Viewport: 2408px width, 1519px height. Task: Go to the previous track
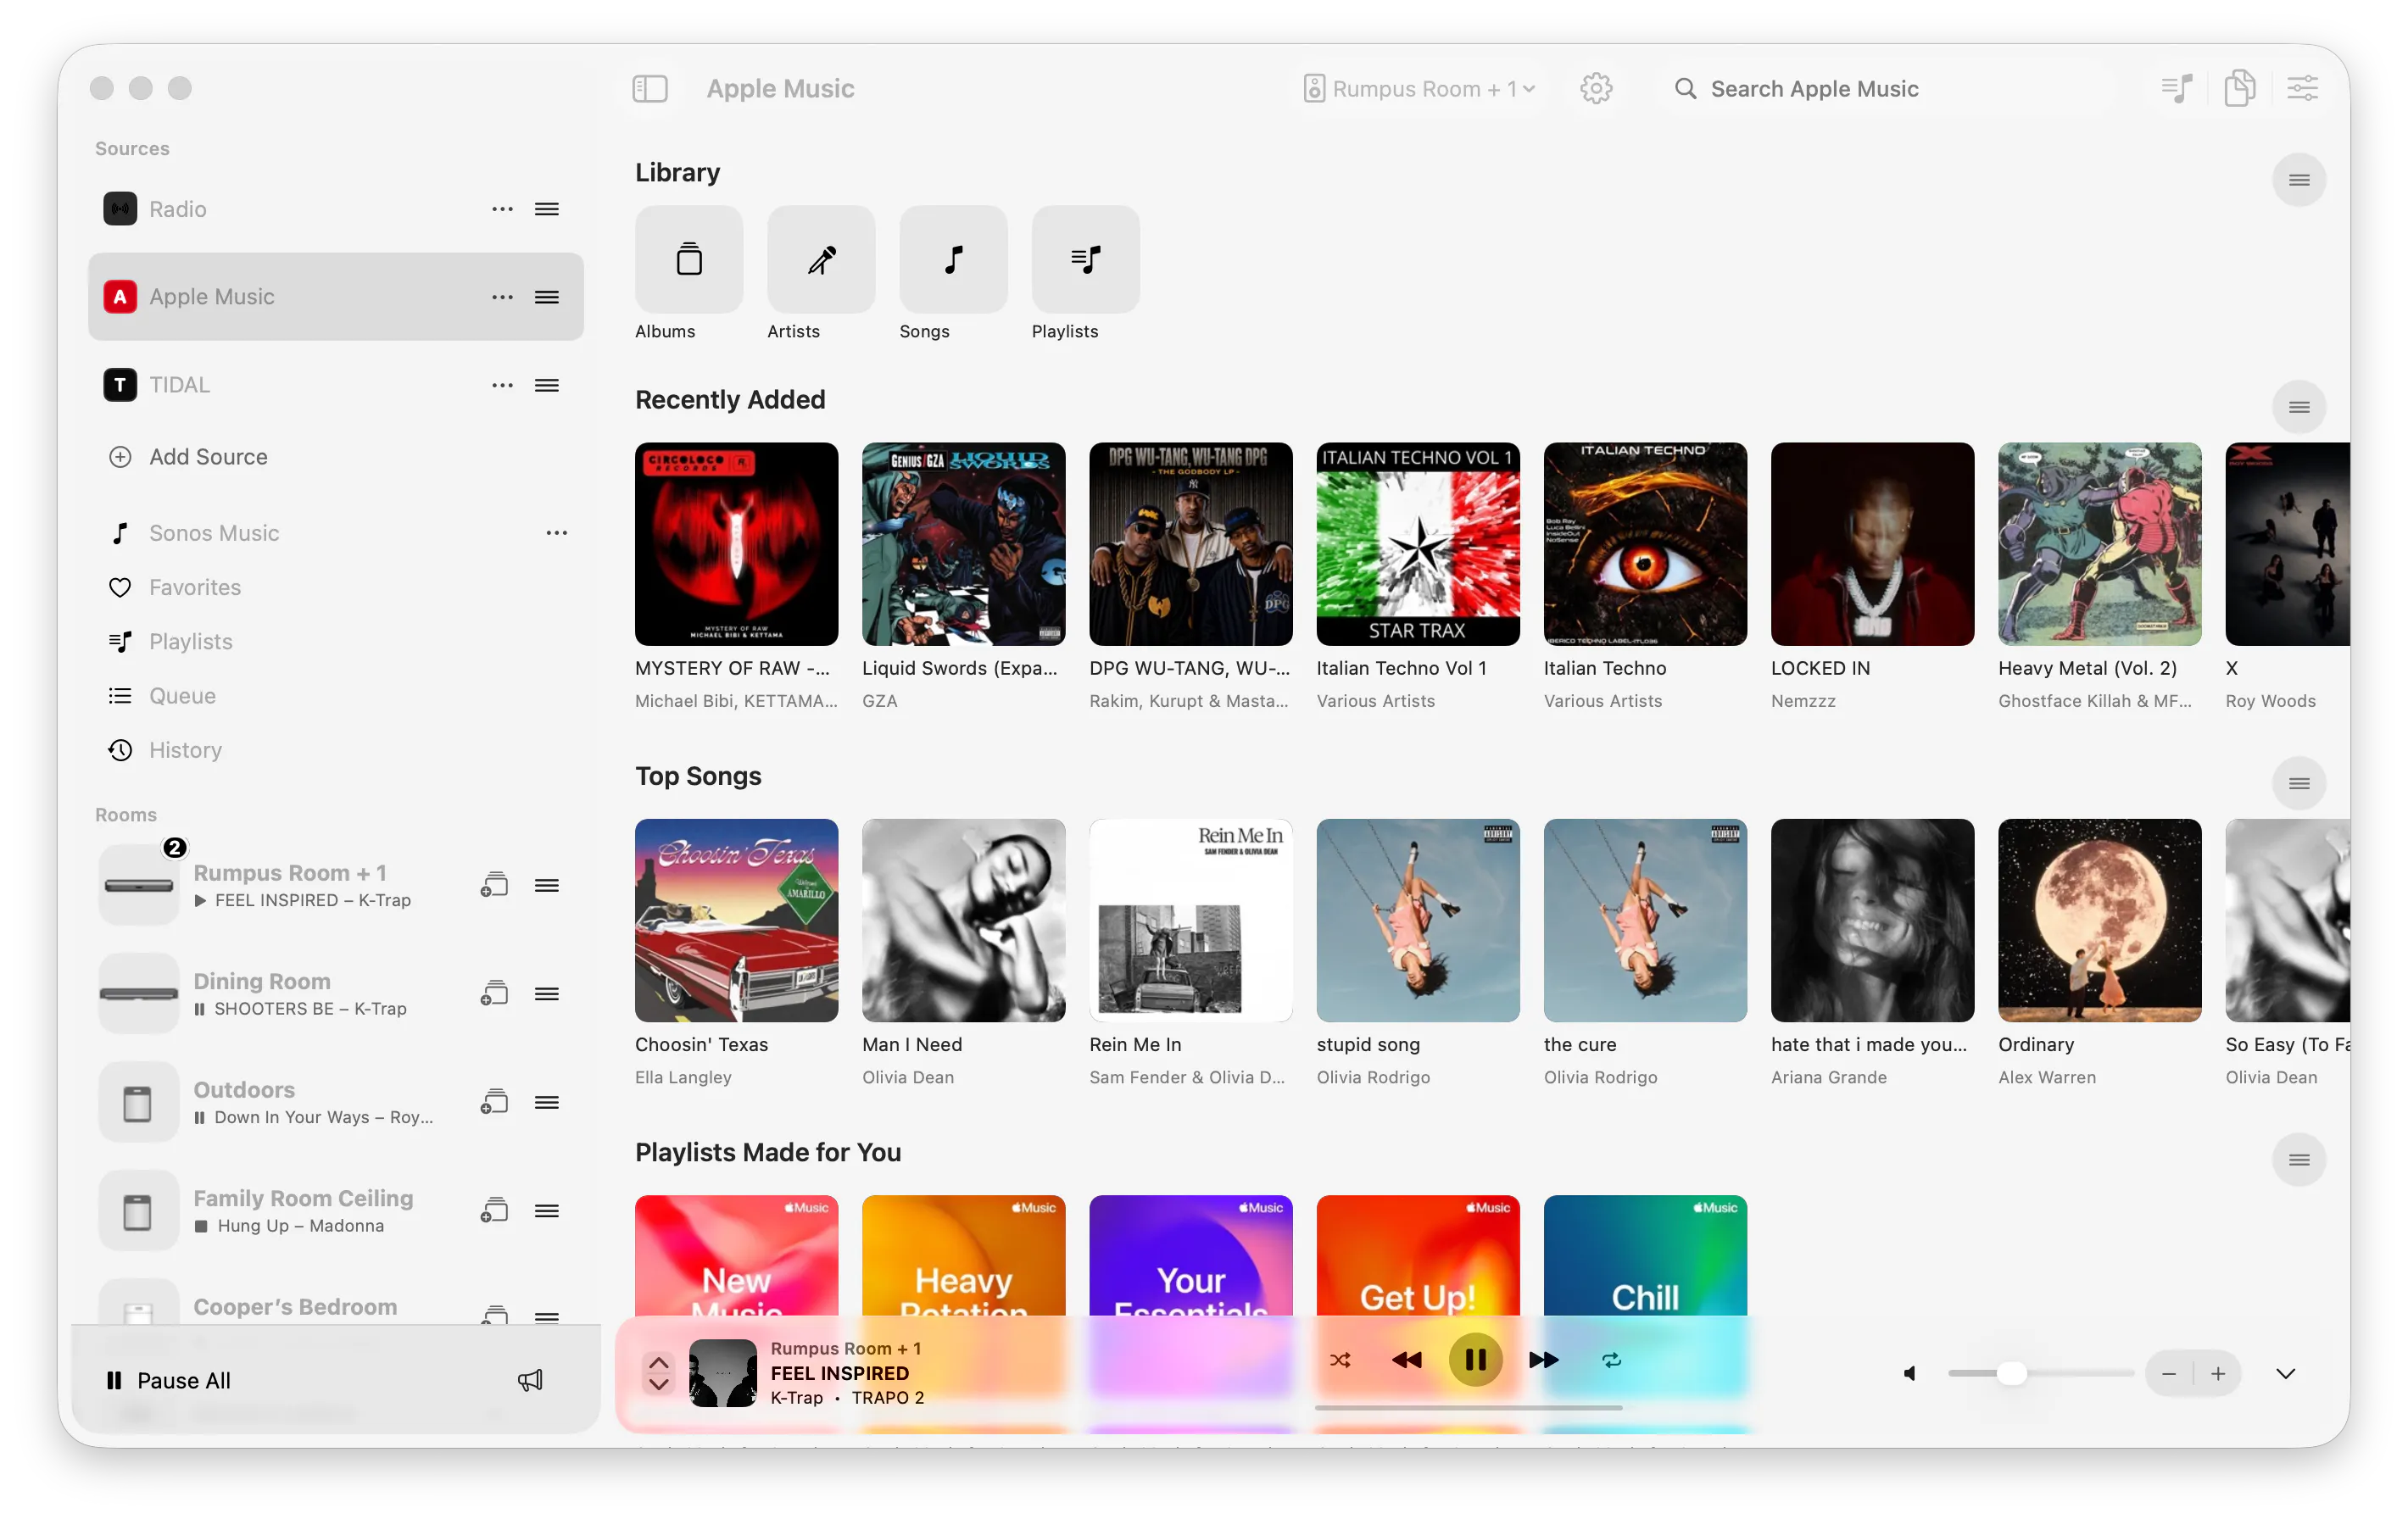coord(1407,1360)
